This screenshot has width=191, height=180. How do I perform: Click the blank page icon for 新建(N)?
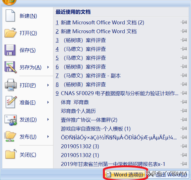(10, 15)
